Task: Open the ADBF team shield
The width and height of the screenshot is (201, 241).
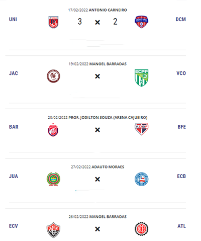Action: (142, 129)
